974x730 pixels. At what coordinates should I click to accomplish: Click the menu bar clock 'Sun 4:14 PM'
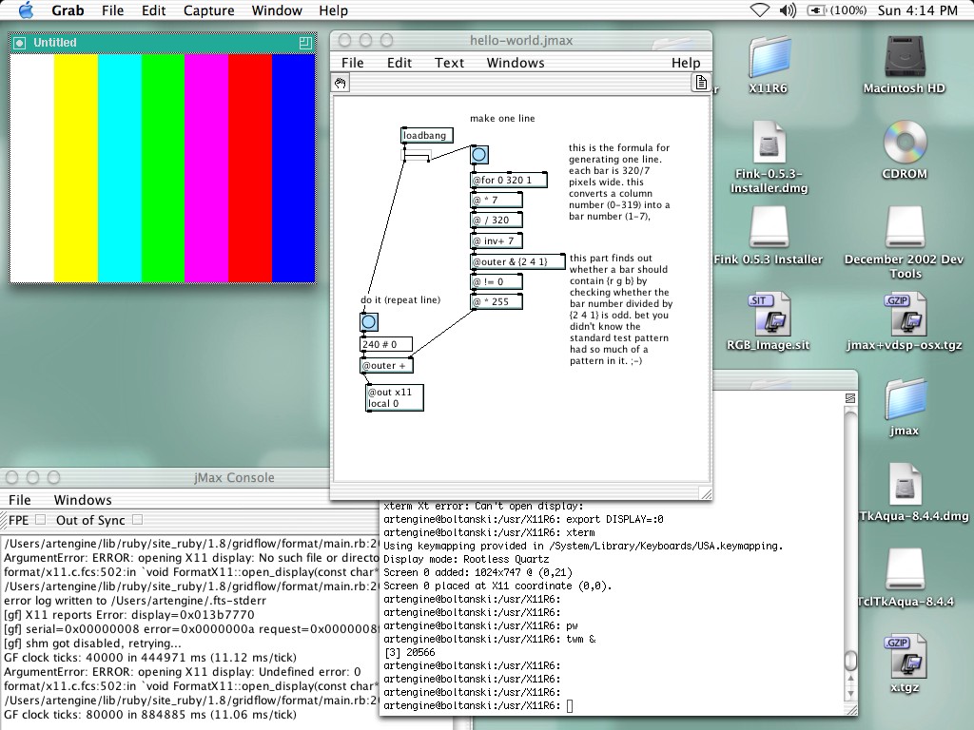coord(918,10)
